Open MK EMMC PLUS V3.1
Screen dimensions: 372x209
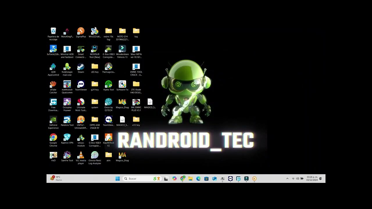click(136, 105)
